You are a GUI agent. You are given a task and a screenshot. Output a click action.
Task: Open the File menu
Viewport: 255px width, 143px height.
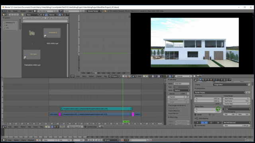(9, 11)
